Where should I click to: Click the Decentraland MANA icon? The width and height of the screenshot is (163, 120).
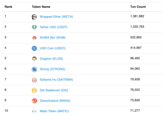[x=34, y=101]
